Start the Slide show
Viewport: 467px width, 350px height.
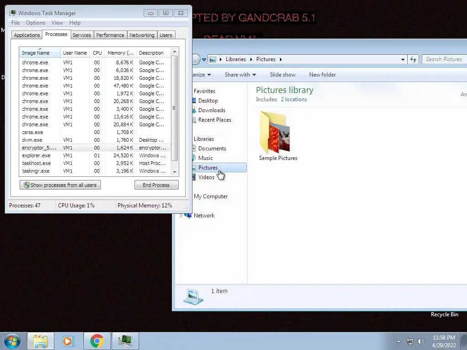tap(283, 75)
